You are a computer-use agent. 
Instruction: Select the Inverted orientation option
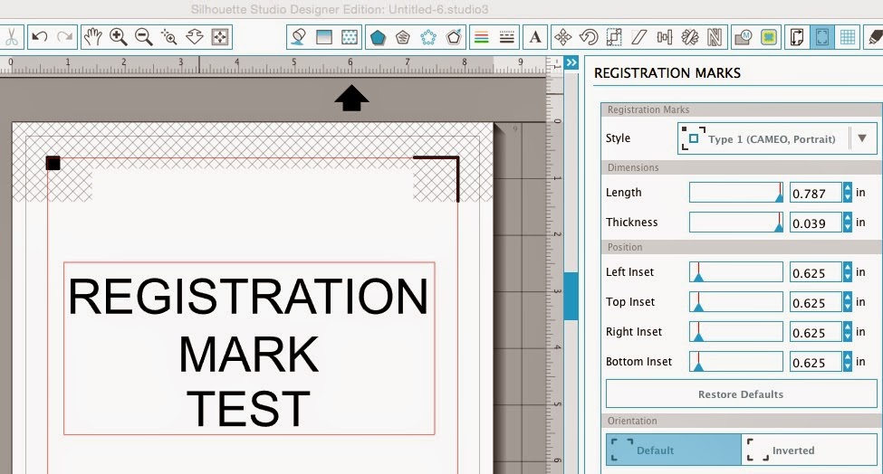coord(810,450)
